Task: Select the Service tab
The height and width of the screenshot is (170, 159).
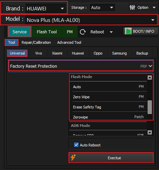Action: click(20, 32)
